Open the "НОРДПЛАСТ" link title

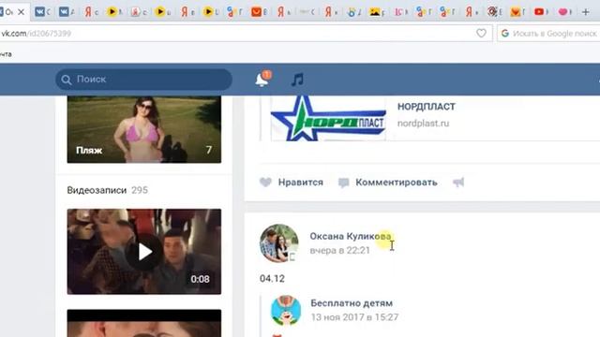(427, 107)
